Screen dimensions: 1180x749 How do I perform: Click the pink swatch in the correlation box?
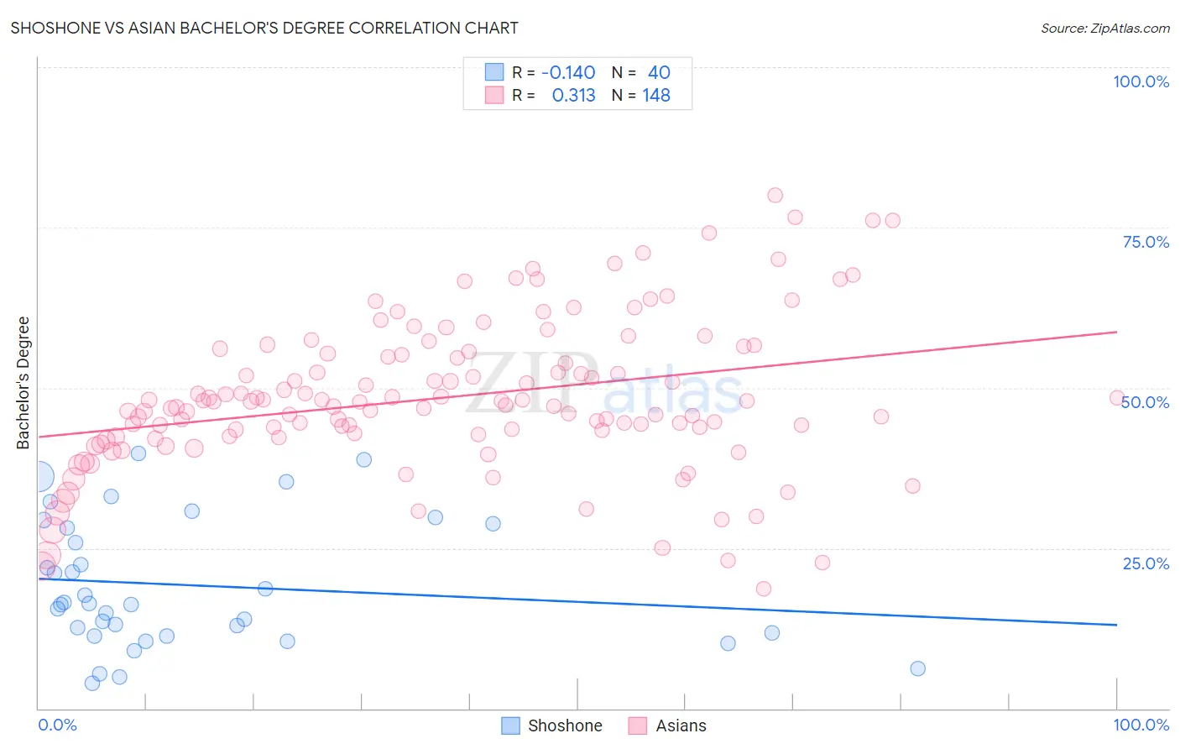click(494, 95)
